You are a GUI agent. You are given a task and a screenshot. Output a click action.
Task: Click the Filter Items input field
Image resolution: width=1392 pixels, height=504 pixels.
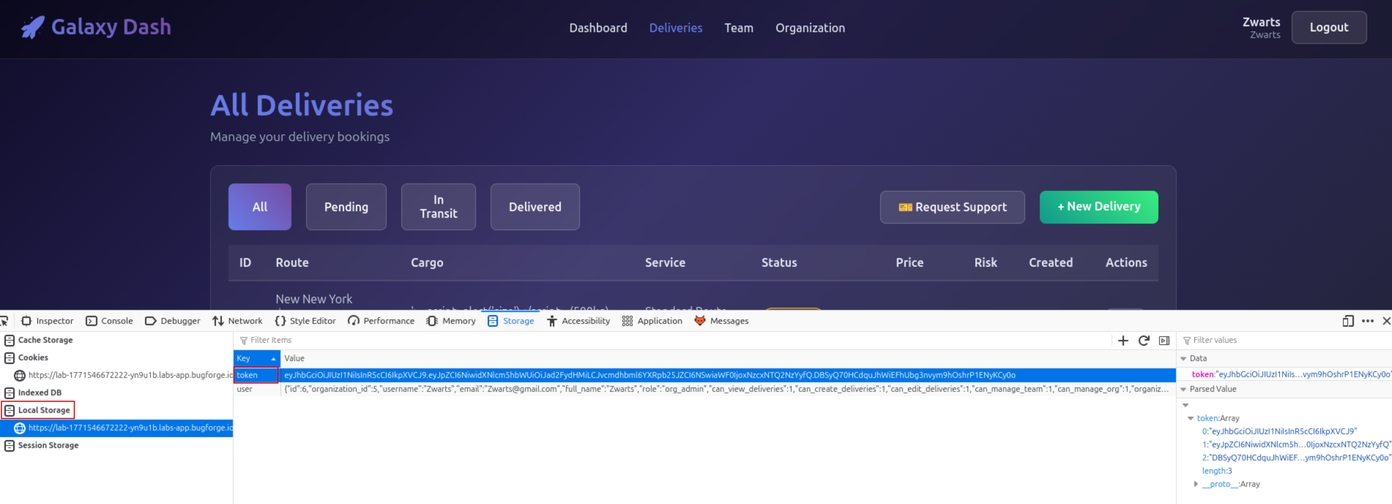click(x=648, y=341)
